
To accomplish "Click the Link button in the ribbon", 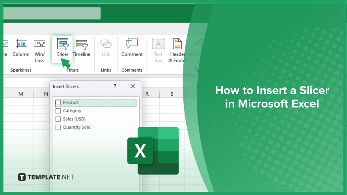I will pos(106,48).
